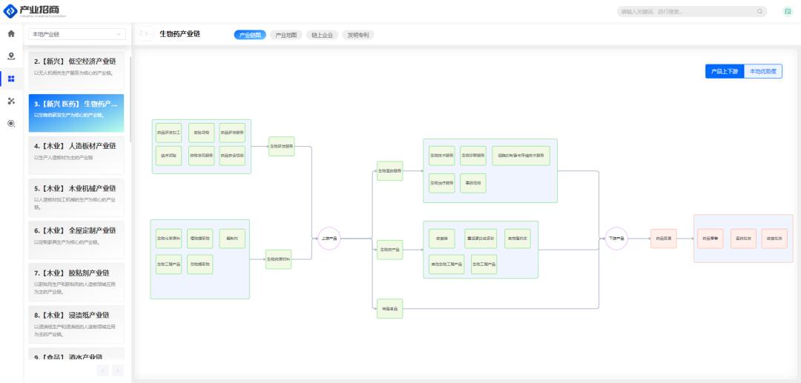Screen dimensions: 801x383
Task: Click the home icon in left sidebar
Action: click(x=11, y=34)
